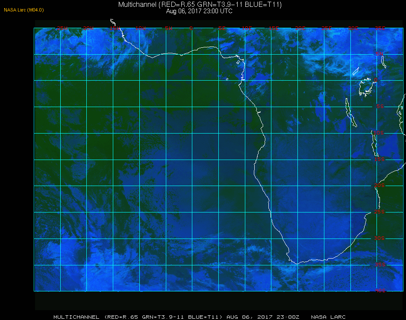Click the 5S latitude label
Viewport: 406px width, 320px height.
380,107
